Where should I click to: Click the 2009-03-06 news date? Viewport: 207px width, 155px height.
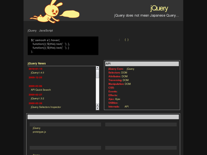(x=35, y=86)
